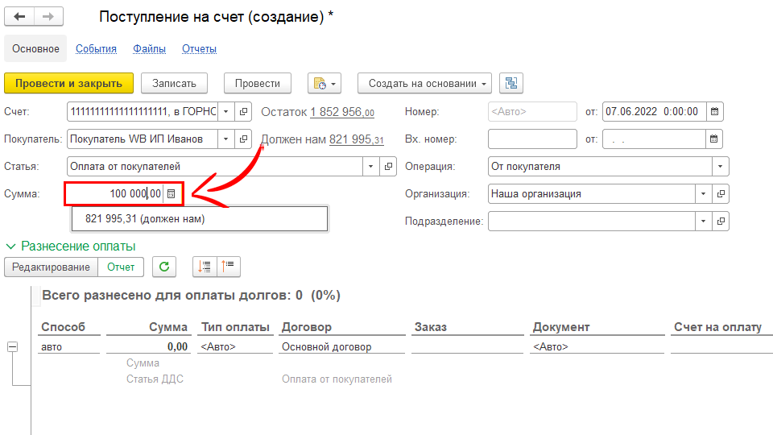Image resolution: width=773 pixels, height=435 pixels.
Task: Open calendar for Вх. номер date
Action: pyautogui.click(x=714, y=139)
